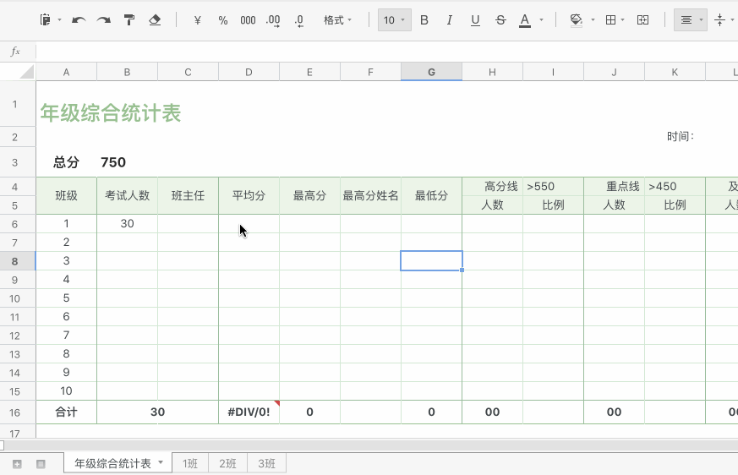Open the 格式 format dropdown

(338, 20)
